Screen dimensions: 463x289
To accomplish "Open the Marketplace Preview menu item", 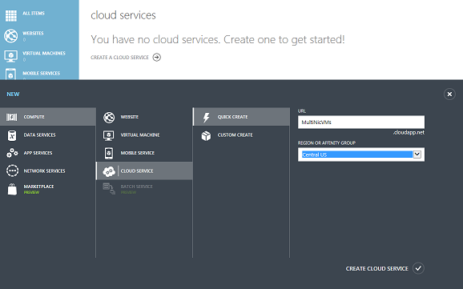I will pos(48,189).
